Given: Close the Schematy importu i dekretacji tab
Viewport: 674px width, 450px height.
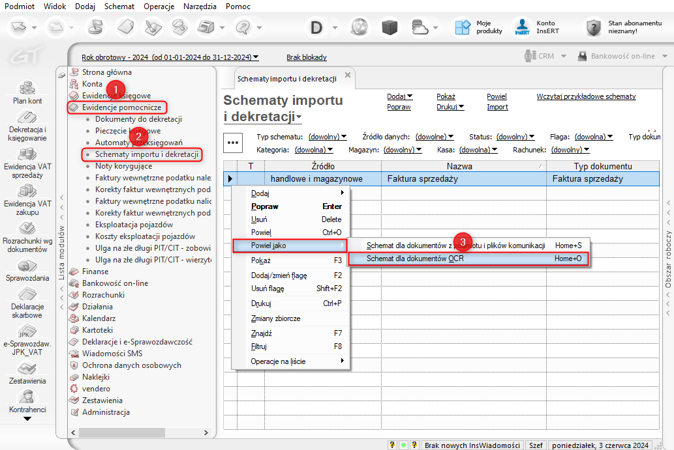Looking at the screenshot, I should 348,76.
